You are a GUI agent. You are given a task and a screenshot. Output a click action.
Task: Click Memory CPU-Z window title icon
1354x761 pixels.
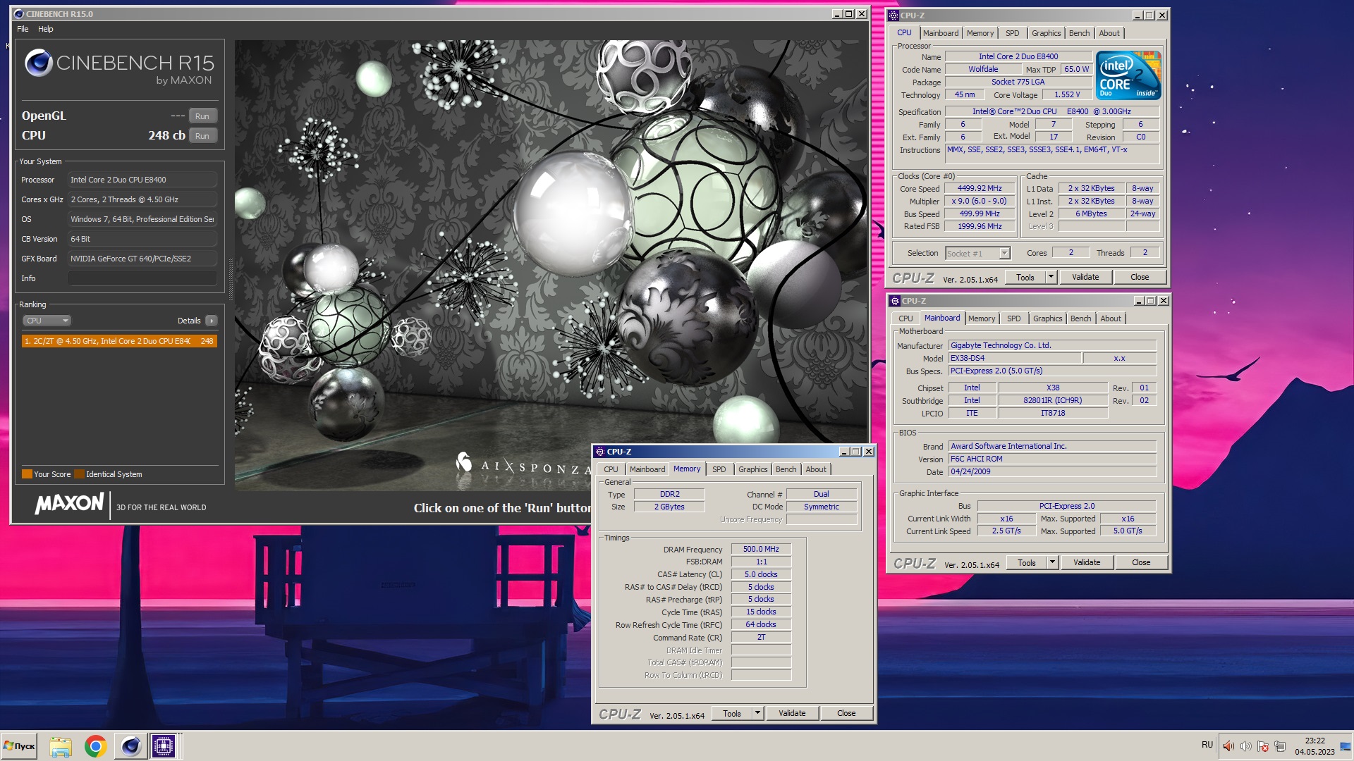click(600, 452)
